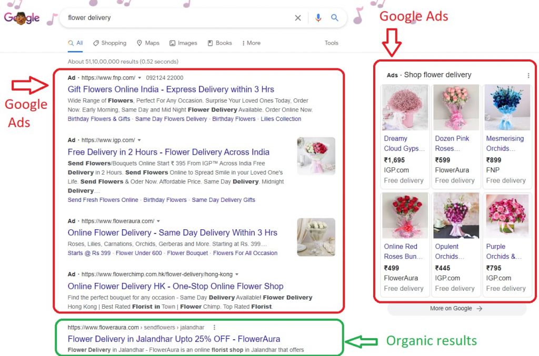
Task: Open Mesmerising Orchids product image
Action: pyautogui.click(x=507, y=107)
